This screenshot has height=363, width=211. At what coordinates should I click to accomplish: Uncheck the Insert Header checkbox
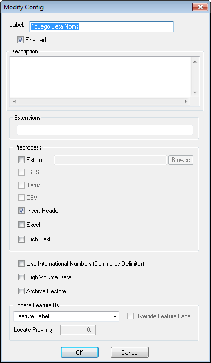[x=21, y=211]
